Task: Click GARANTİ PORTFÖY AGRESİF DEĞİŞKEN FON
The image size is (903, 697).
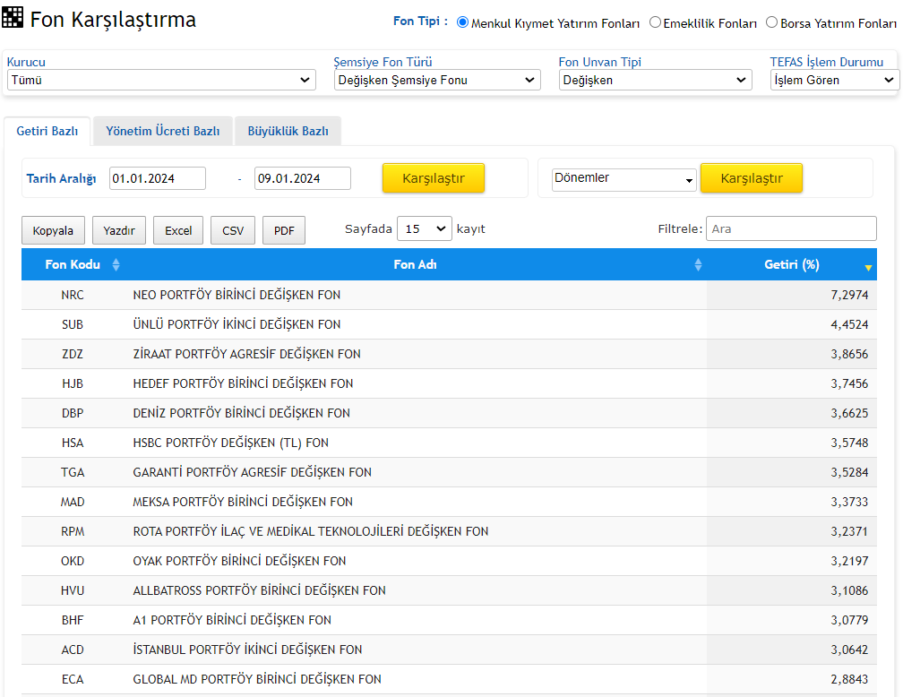Action: 253,472
